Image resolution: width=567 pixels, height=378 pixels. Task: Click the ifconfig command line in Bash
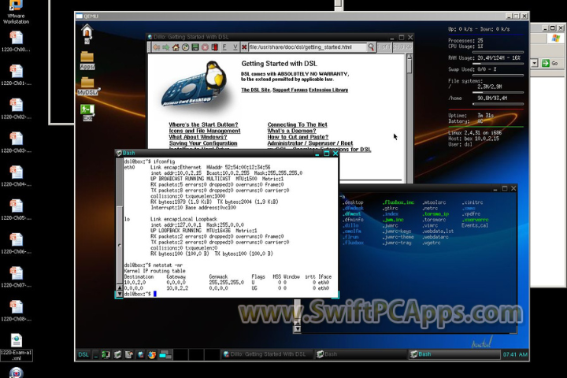coord(150,161)
